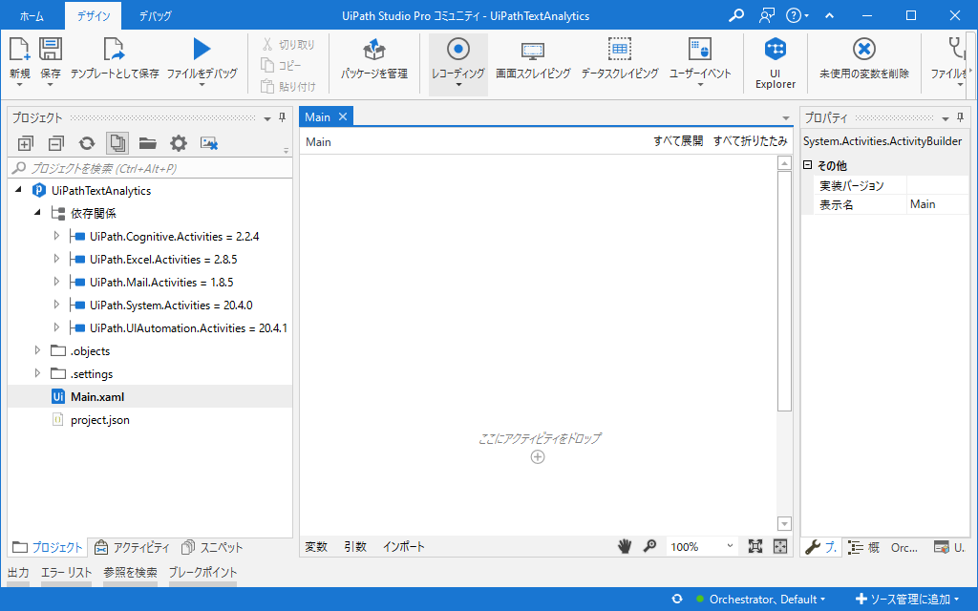Open ユーザーイベント tool
The height and width of the screenshot is (611, 978).
point(700,50)
